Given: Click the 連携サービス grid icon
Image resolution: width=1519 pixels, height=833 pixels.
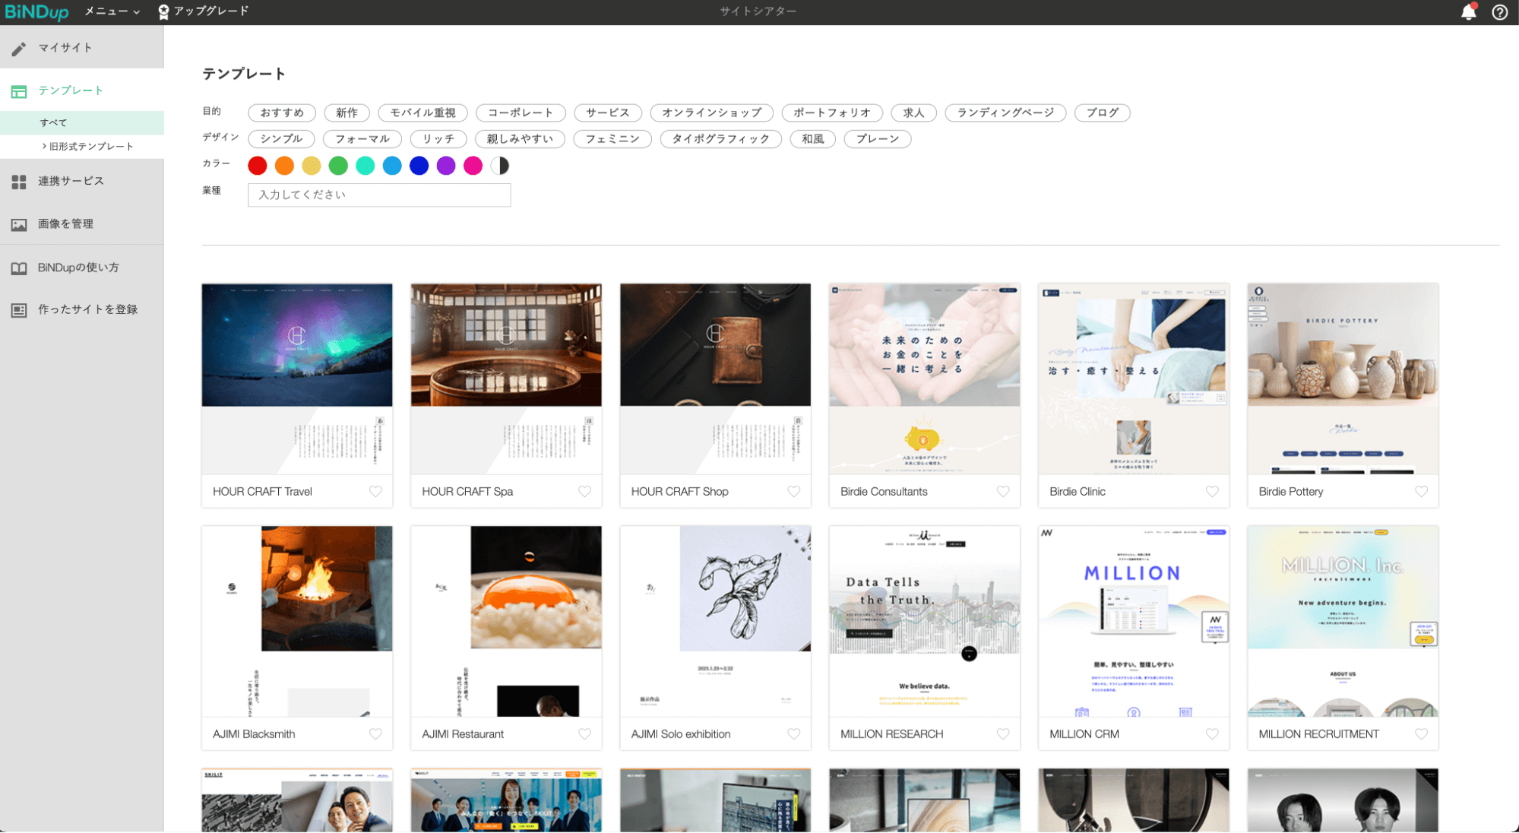Looking at the screenshot, I should 19,182.
